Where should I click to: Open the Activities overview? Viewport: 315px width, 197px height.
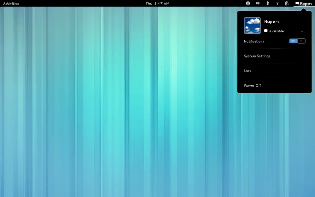coord(11,3)
